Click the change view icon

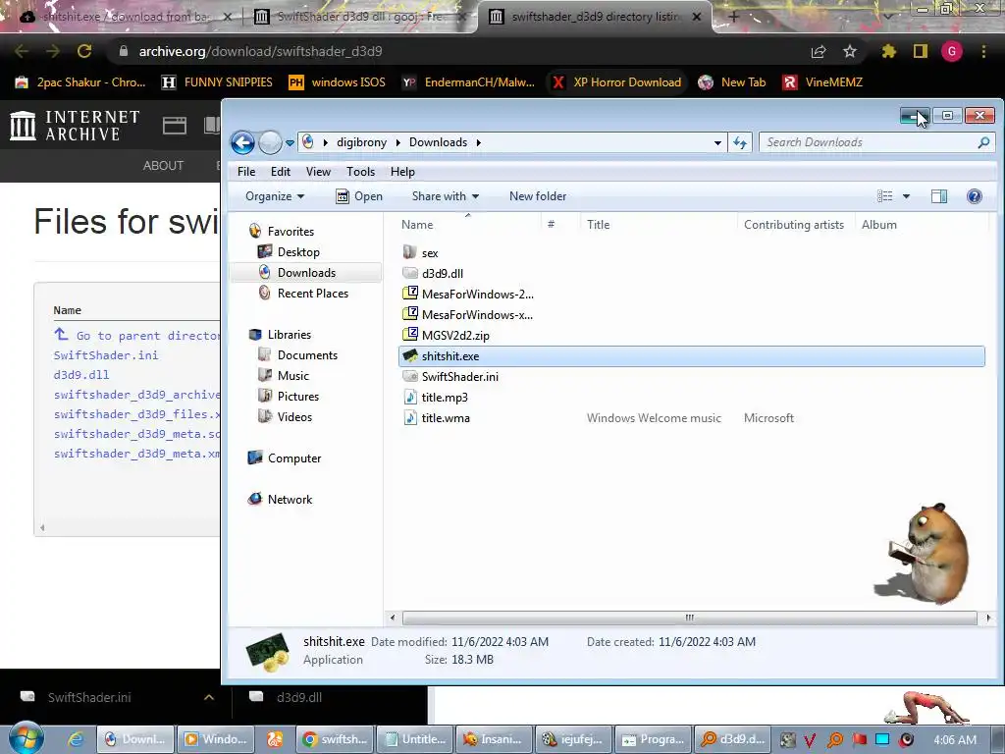[x=884, y=196]
